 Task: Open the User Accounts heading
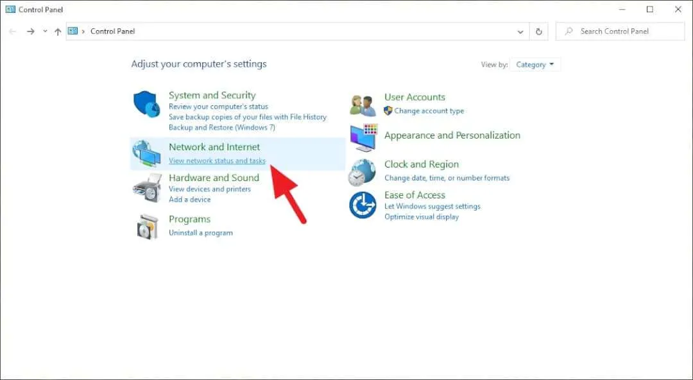click(415, 97)
